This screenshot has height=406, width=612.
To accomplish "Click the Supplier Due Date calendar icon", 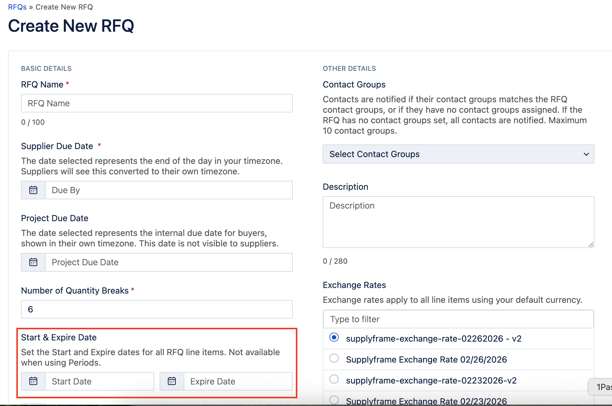I will coord(33,190).
